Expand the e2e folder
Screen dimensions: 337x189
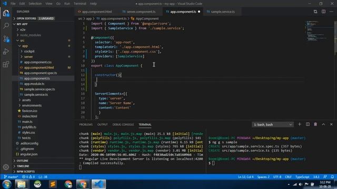point(43,29)
